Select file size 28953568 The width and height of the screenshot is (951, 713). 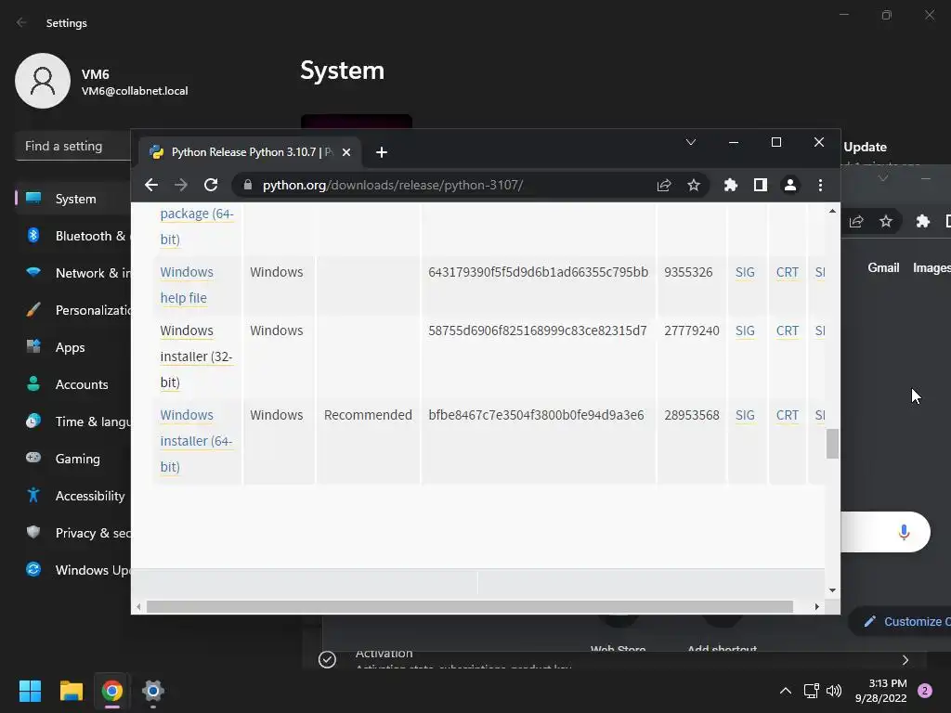tap(691, 415)
